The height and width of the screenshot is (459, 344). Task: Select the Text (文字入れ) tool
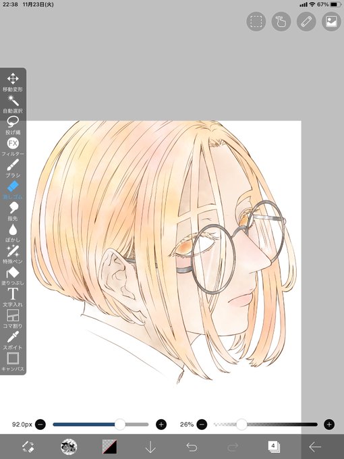(x=13, y=298)
